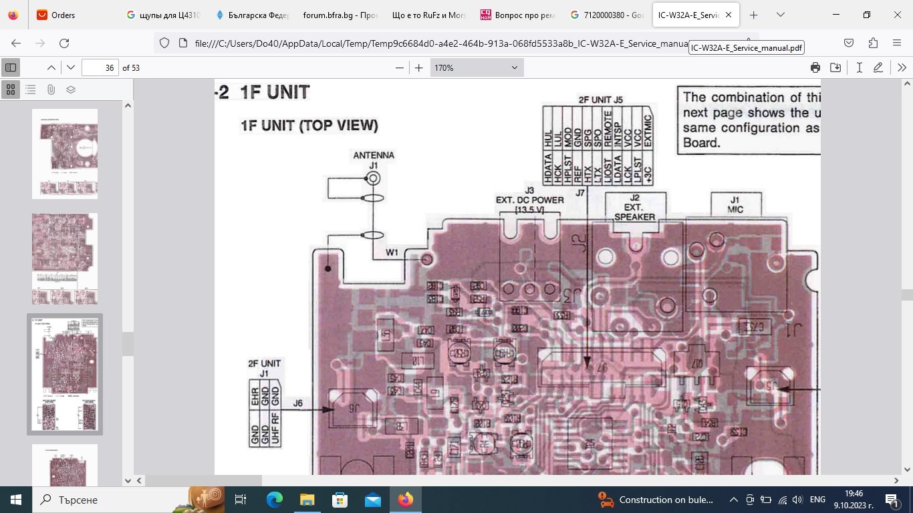Reload the current page
Viewport: 913px width, 513px height.
(64, 43)
